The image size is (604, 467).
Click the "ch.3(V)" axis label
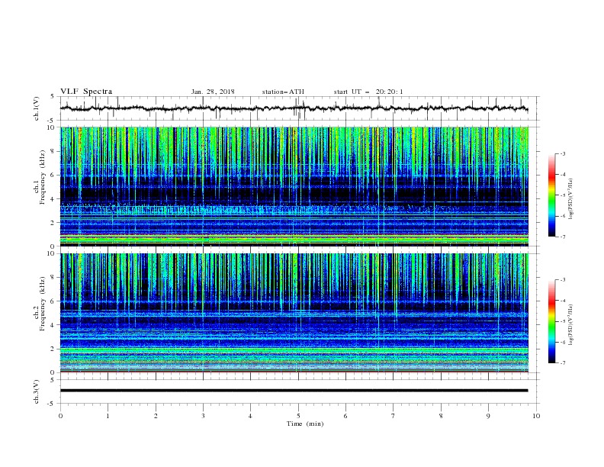coord(37,391)
